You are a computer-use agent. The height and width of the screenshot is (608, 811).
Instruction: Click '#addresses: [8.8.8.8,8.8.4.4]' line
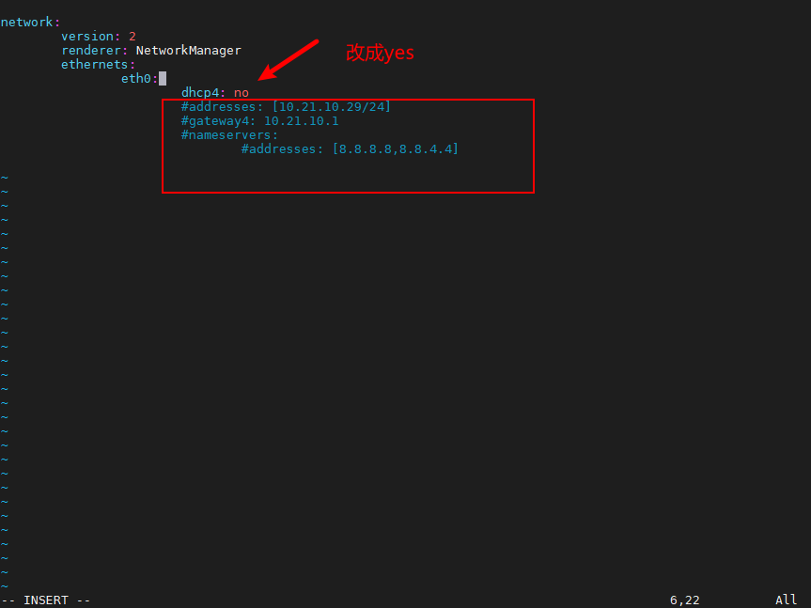[x=350, y=148]
